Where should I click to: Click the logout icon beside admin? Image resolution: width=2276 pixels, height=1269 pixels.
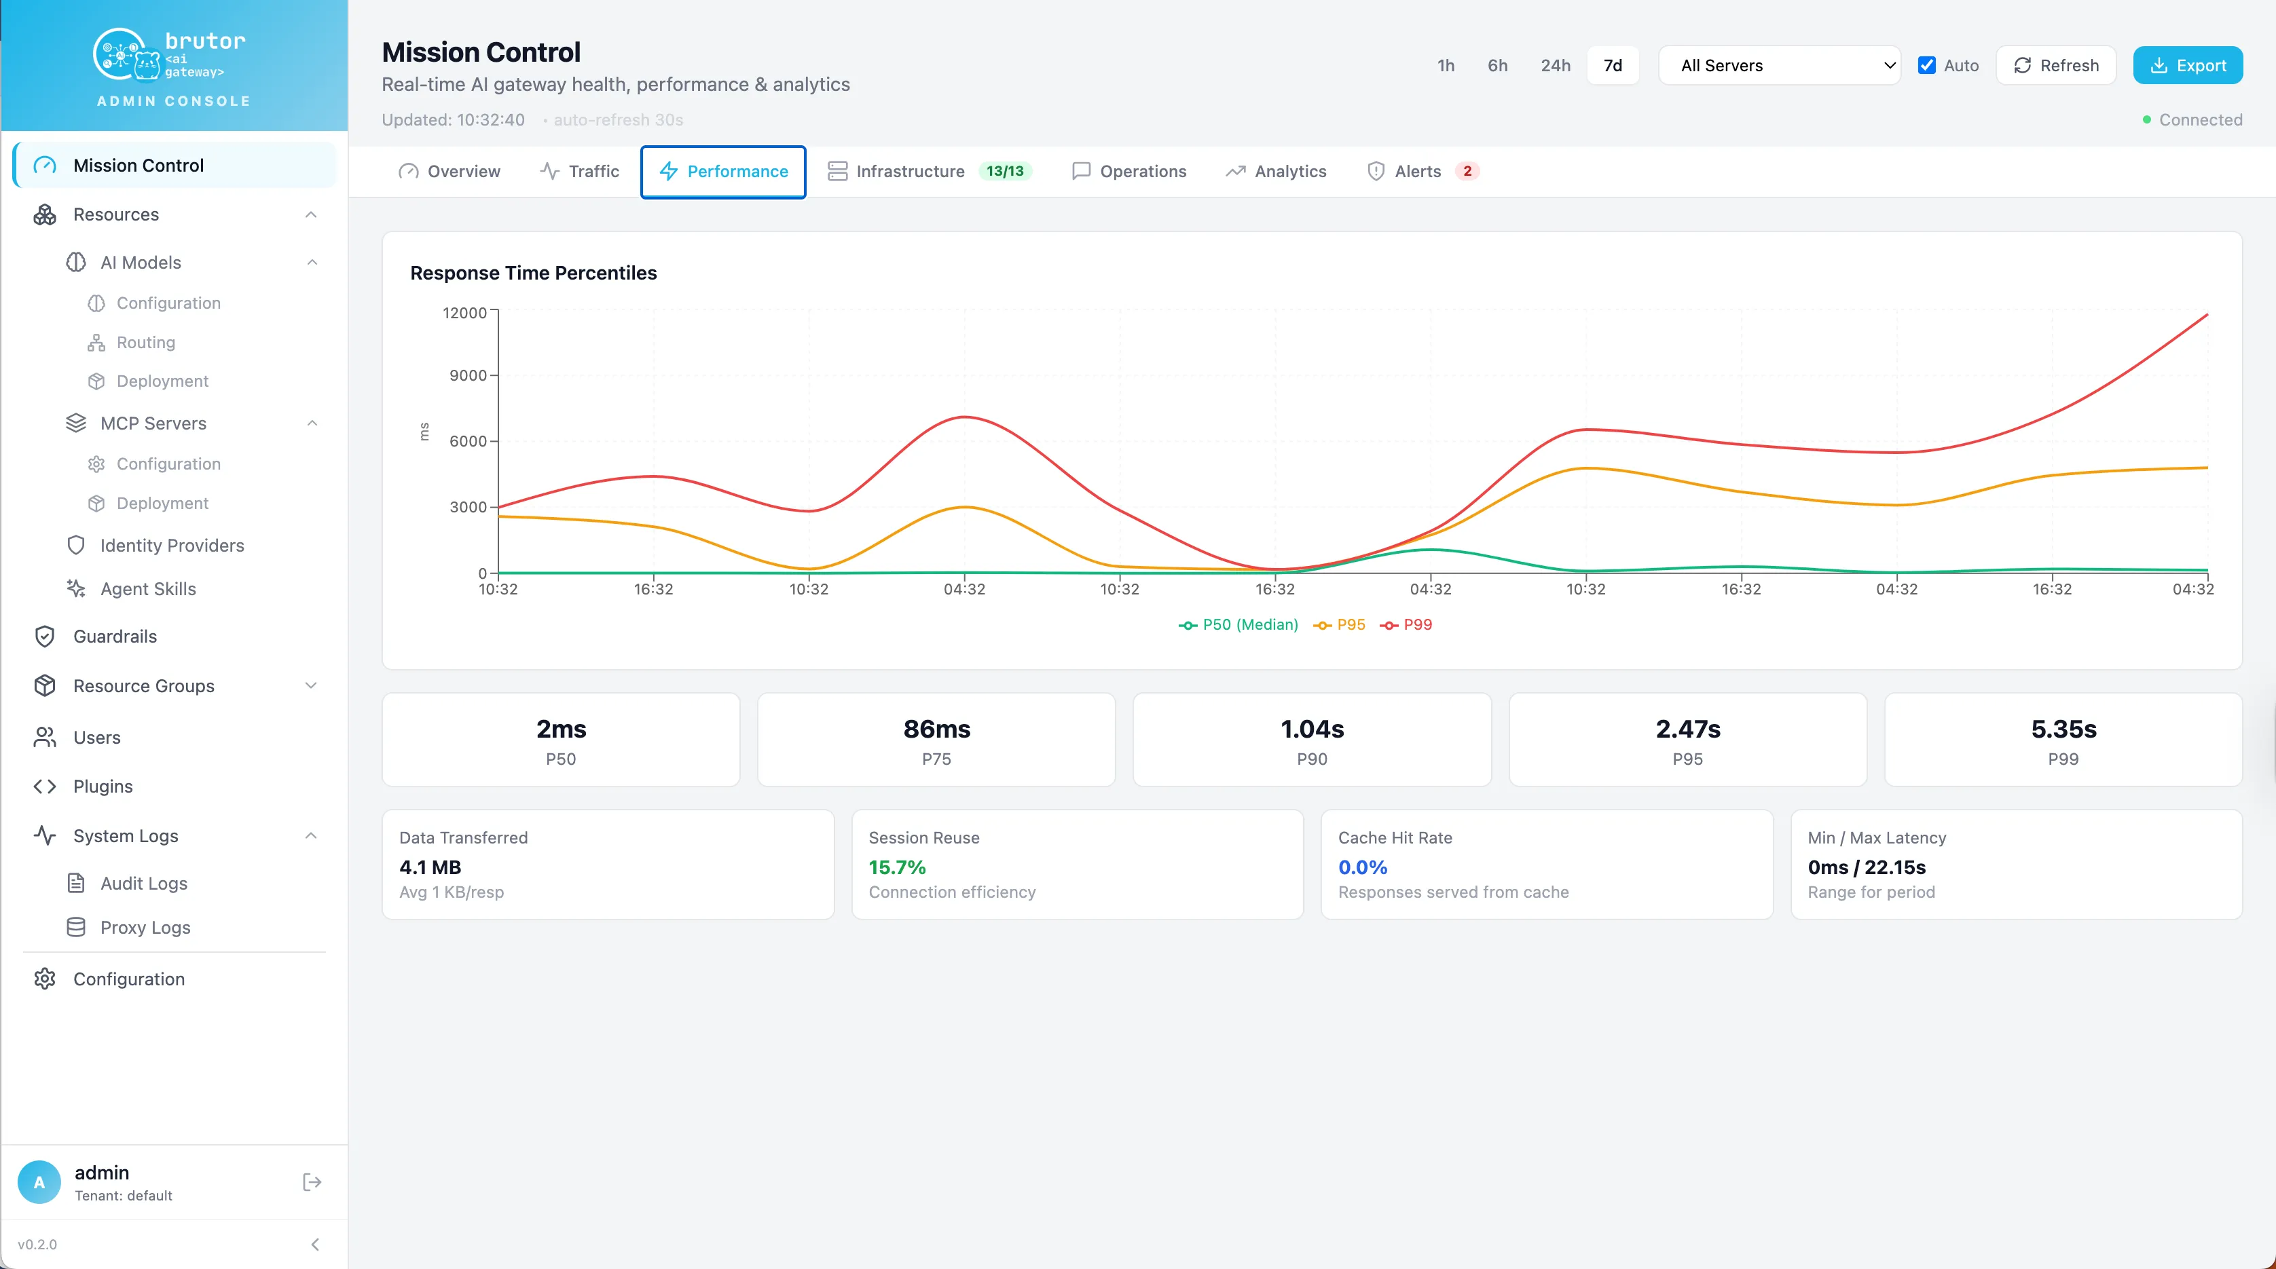(x=311, y=1181)
